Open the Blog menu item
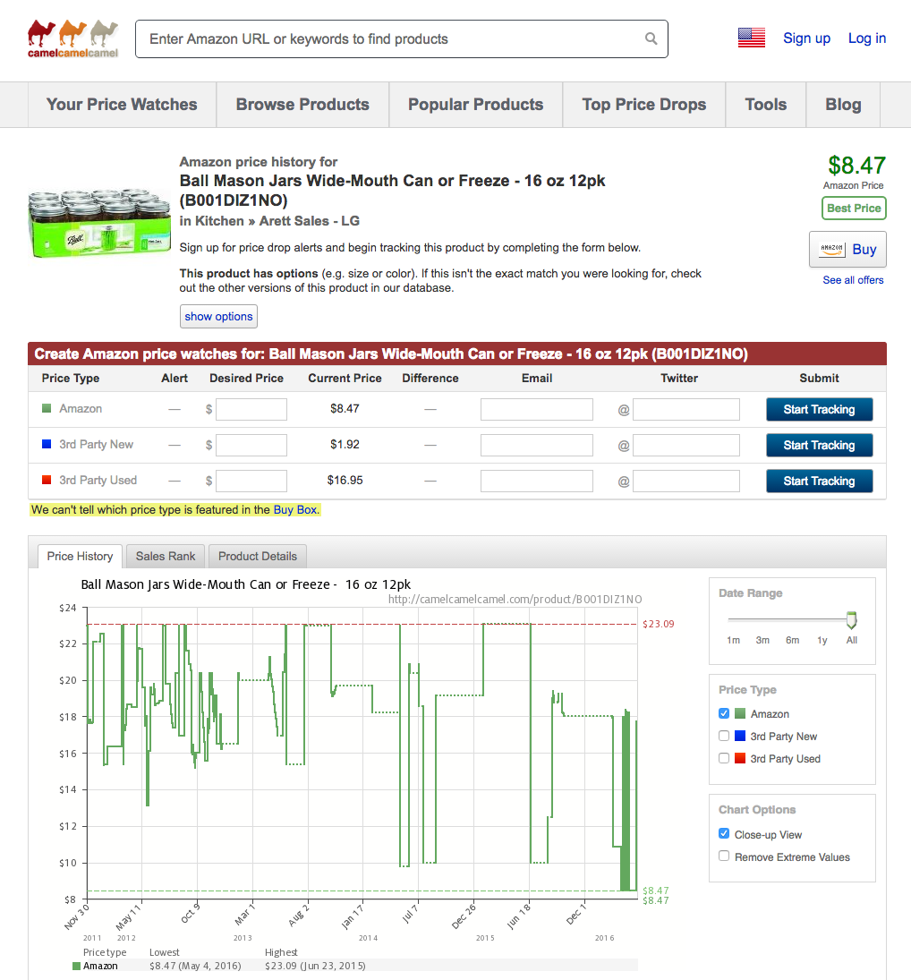 [844, 105]
